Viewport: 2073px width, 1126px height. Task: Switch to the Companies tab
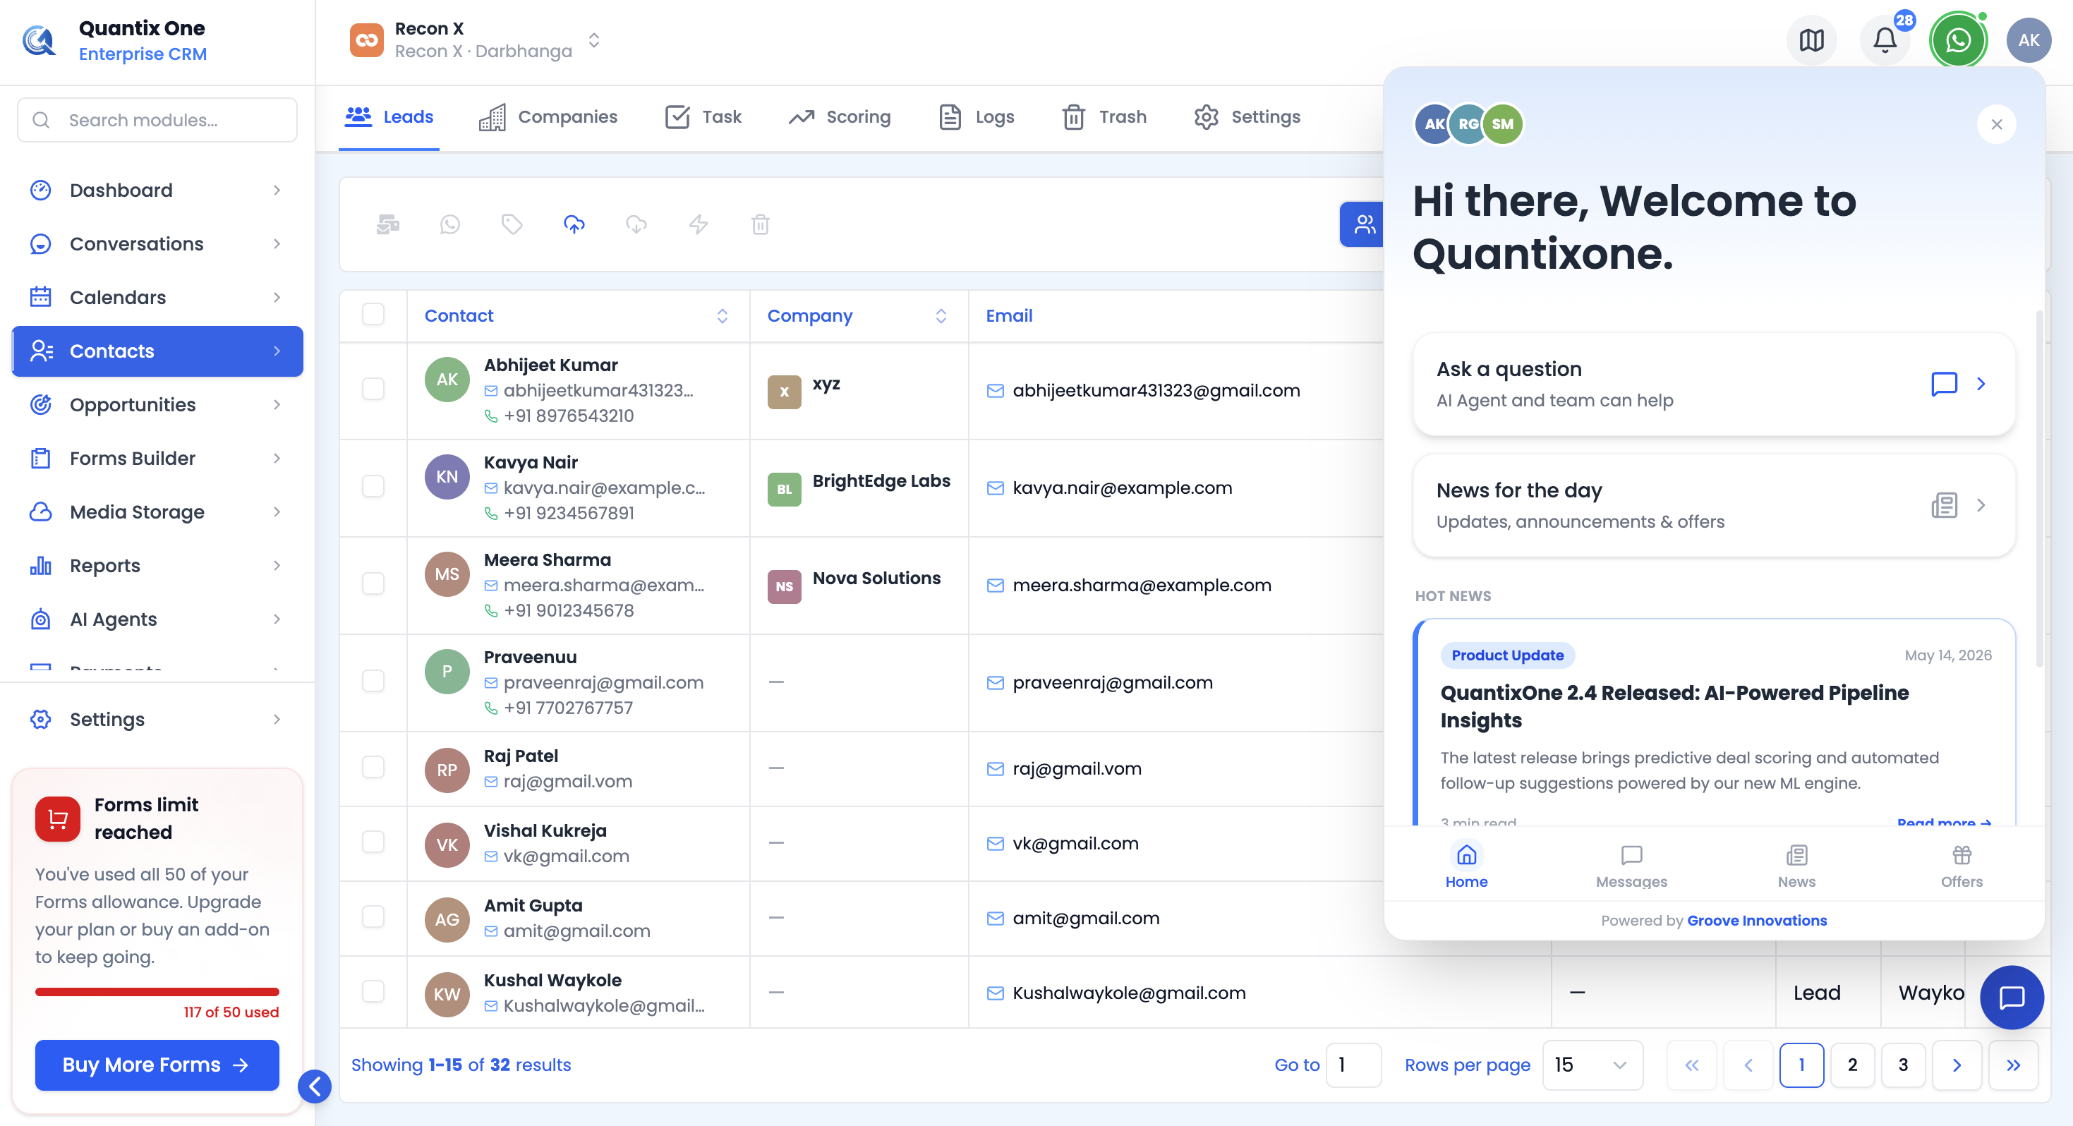548,116
